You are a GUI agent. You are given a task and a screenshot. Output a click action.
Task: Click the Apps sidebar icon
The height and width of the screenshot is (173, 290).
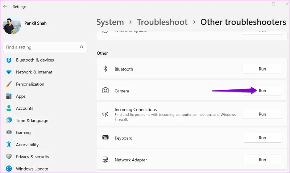point(9,96)
